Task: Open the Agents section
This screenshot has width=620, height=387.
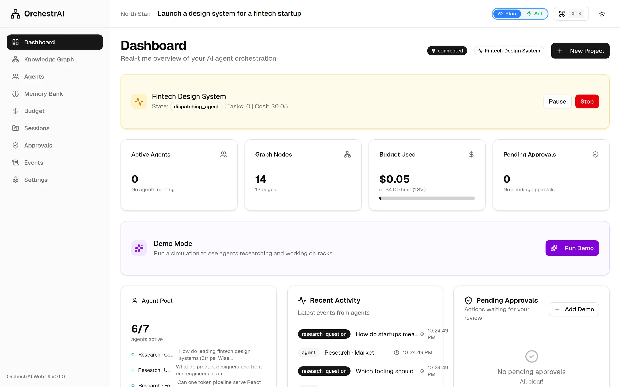Action: coord(55,77)
